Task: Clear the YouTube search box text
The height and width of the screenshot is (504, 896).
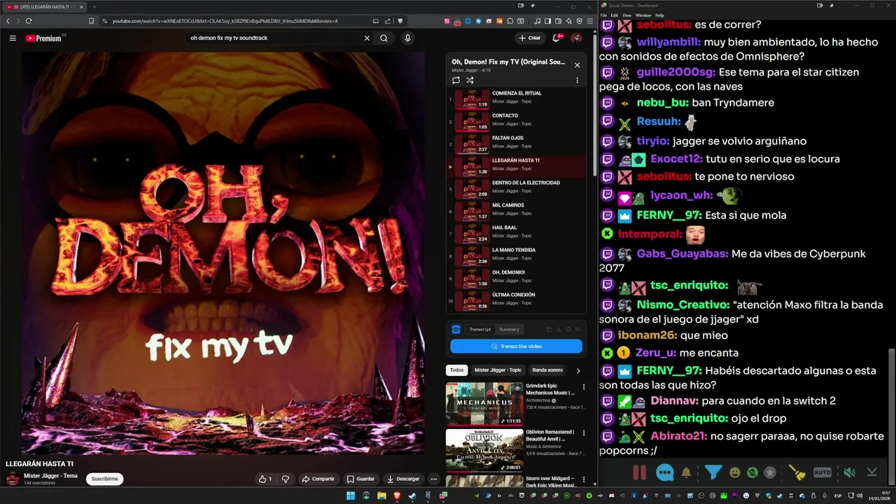Action: coord(366,38)
